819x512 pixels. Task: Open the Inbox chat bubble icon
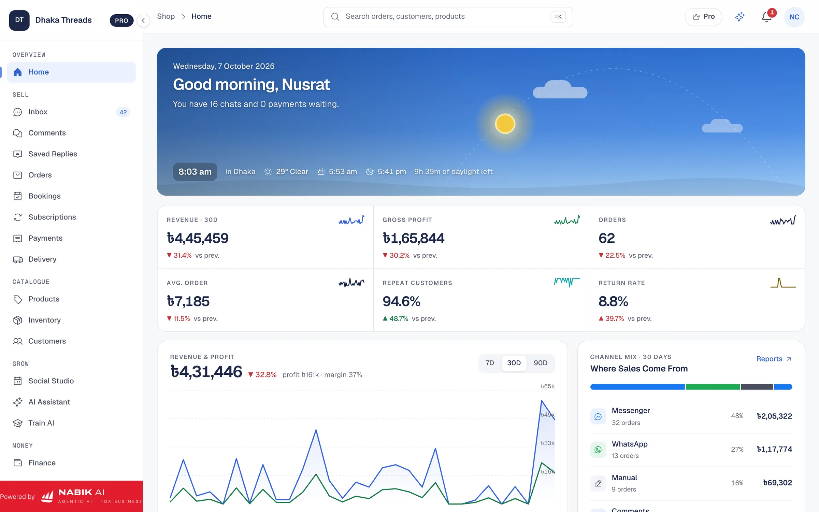click(17, 112)
